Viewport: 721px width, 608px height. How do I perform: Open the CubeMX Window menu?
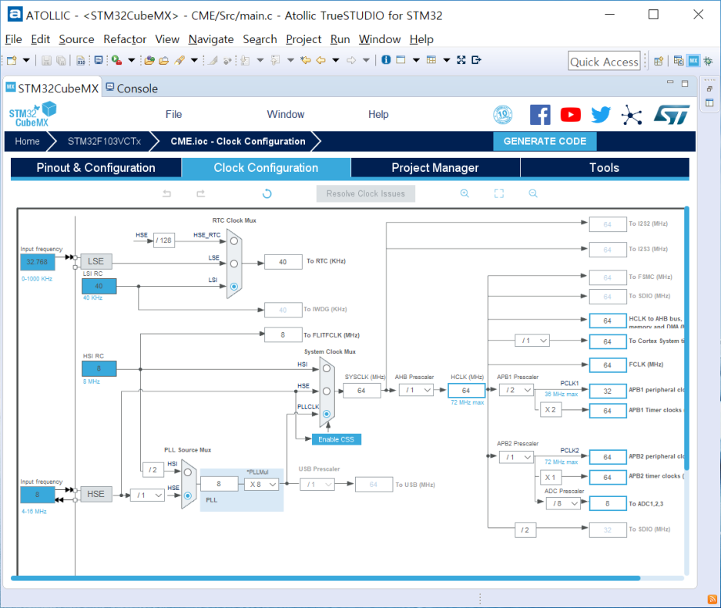click(286, 115)
